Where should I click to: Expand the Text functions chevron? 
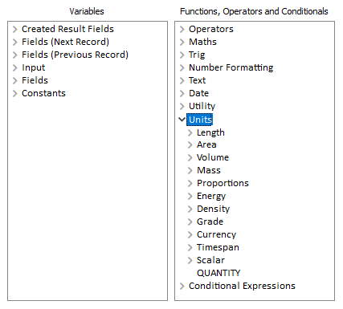tap(182, 80)
